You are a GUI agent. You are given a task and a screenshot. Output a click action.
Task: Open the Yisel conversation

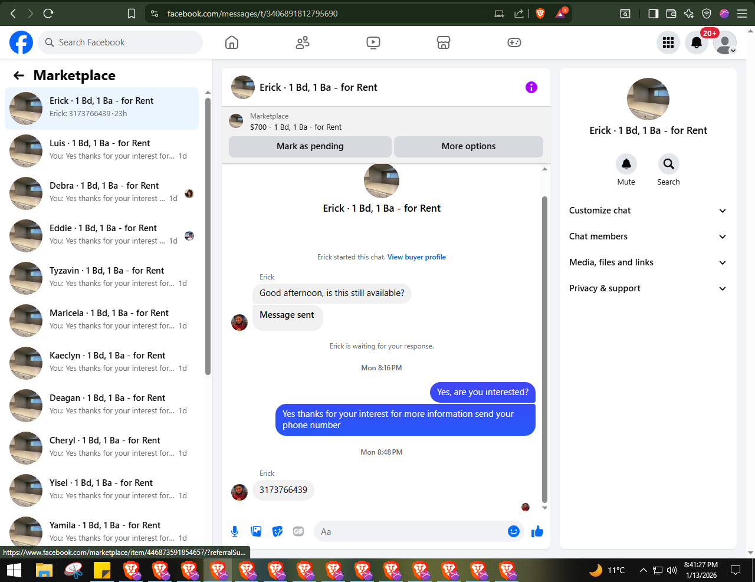(x=101, y=491)
